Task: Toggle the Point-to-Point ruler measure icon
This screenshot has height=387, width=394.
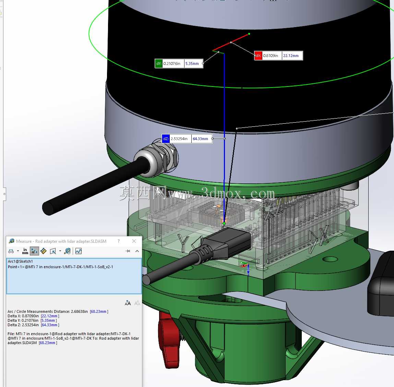Action: tap(44, 251)
